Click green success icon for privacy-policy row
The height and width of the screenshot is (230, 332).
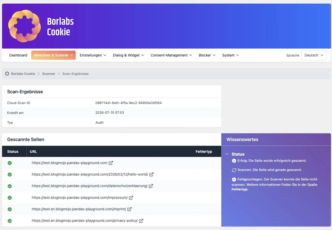10,221
